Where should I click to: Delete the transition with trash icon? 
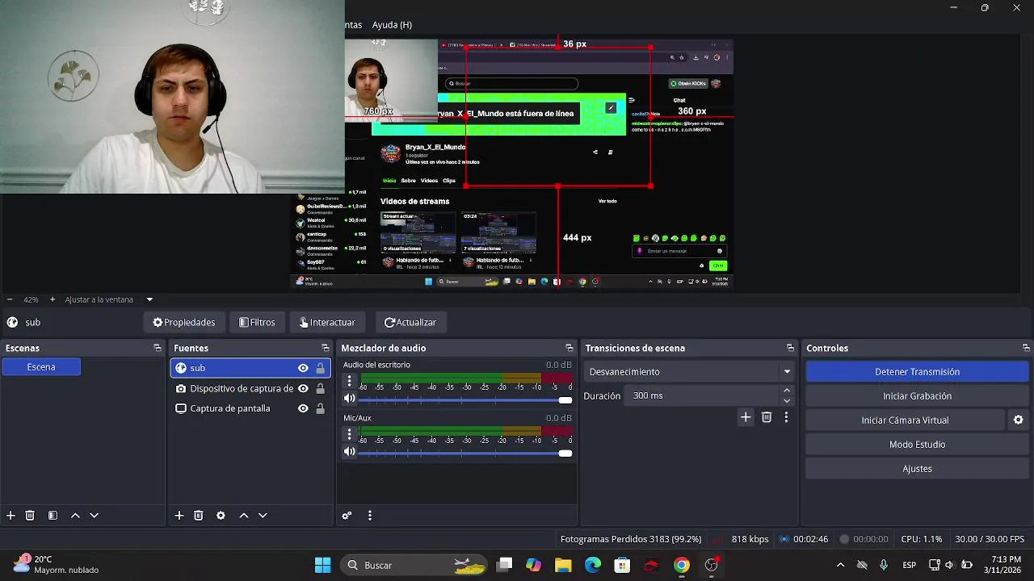click(767, 417)
